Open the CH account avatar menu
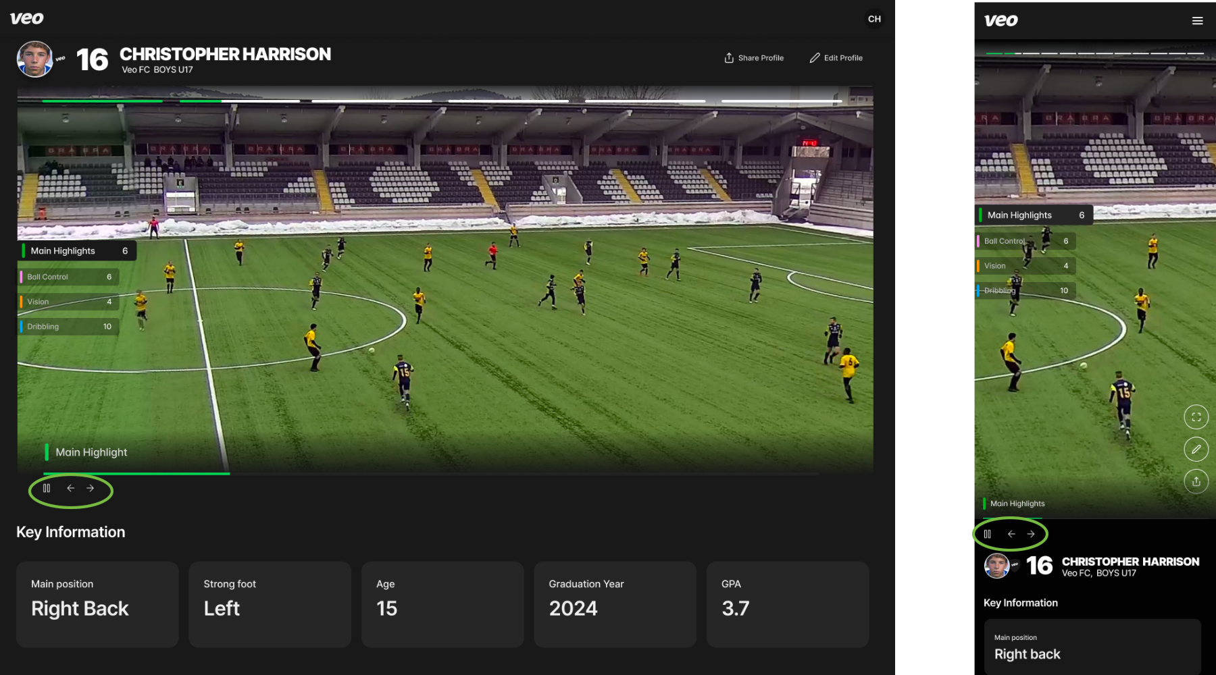This screenshot has height=675, width=1216. [874, 19]
